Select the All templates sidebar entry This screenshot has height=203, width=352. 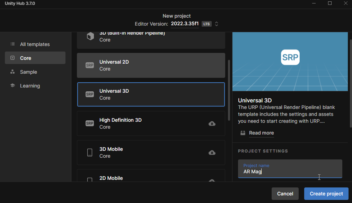pyautogui.click(x=35, y=44)
